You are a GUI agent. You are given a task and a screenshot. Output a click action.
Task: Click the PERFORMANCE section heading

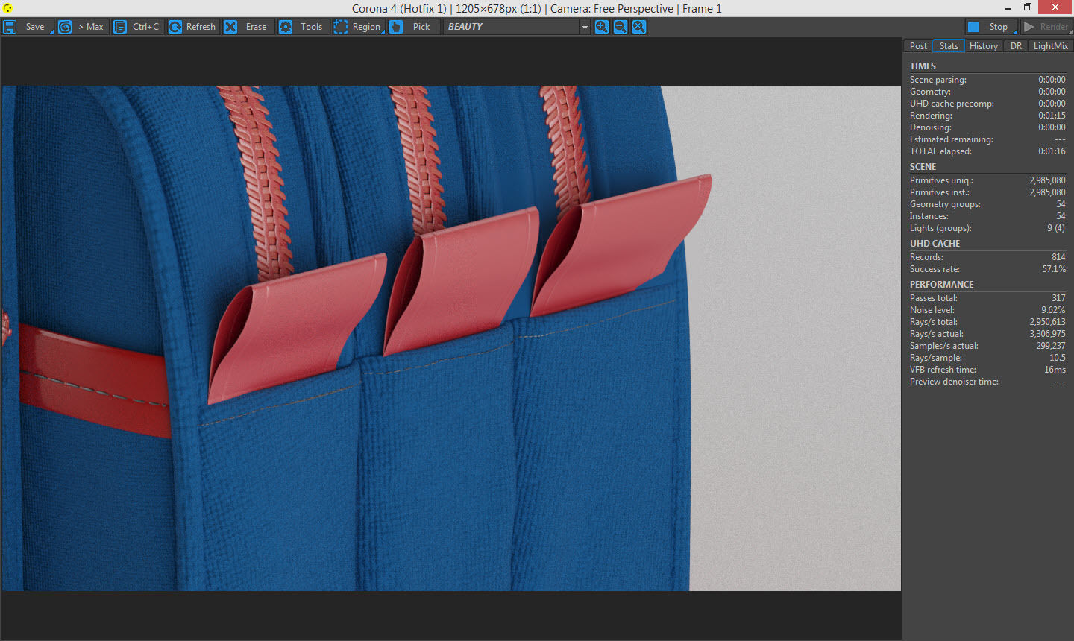(941, 285)
